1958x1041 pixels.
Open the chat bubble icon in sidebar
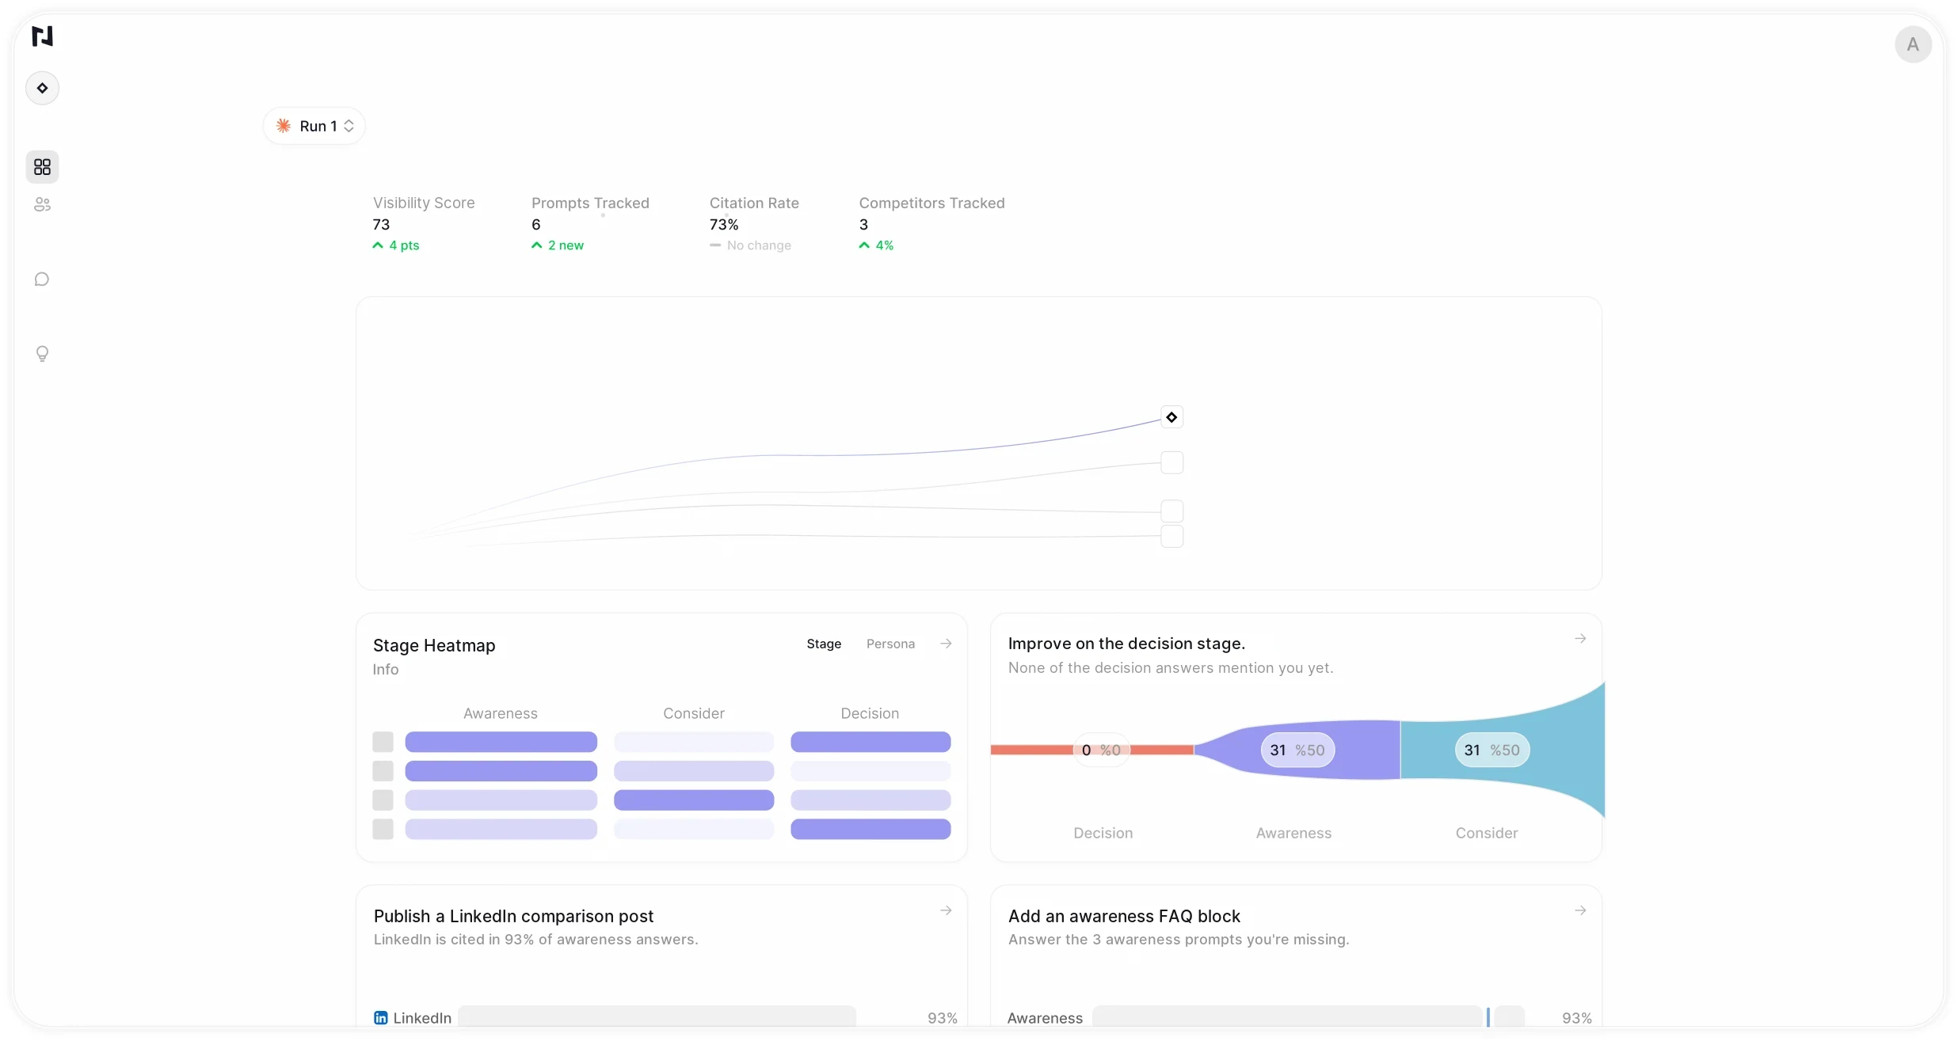[x=43, y=279]
